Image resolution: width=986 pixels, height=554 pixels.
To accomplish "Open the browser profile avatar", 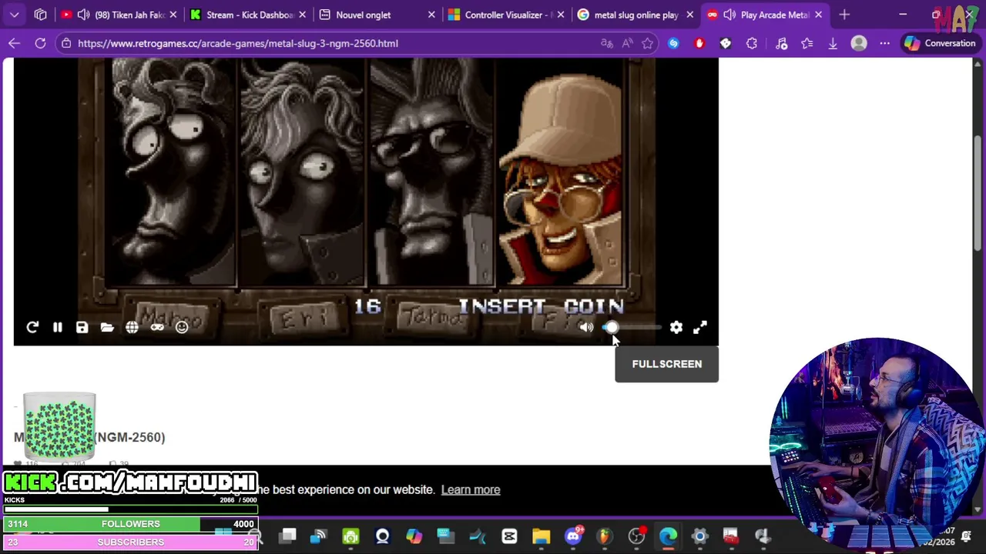I will click(x=859, y=44).
